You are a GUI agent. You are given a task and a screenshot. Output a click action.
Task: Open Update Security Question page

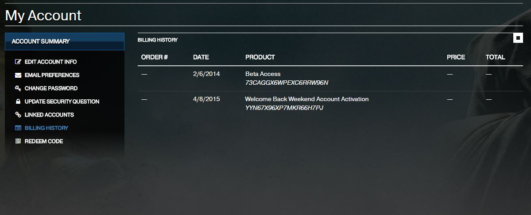[x=62, y=102]
